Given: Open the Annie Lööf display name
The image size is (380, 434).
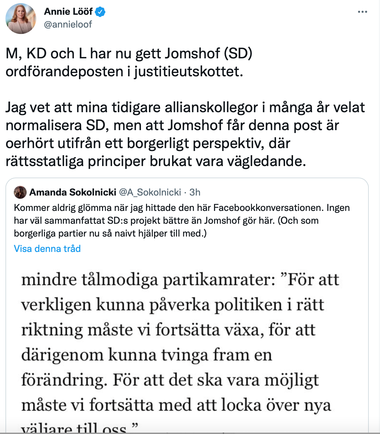Looking at the screenshot, I should click(68, 12).
